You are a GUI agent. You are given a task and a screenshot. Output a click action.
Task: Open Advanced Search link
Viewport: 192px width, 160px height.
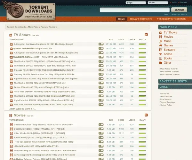pyautogui.click(x=179, y=14)
